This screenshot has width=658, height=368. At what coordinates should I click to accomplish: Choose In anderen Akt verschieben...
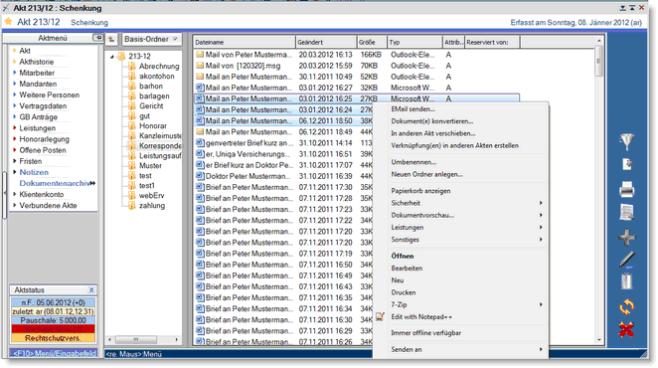coord(433,133)
